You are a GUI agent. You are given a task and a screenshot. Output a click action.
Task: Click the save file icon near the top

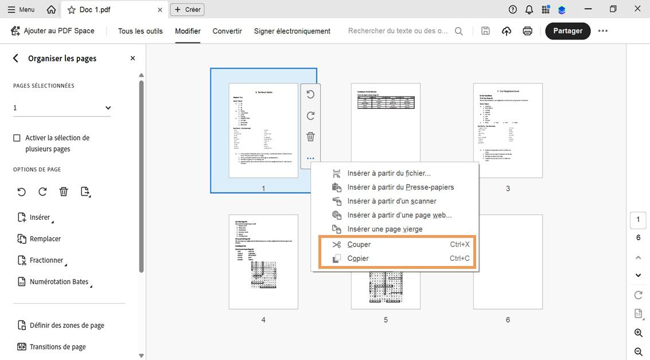[x=485, y=31]
